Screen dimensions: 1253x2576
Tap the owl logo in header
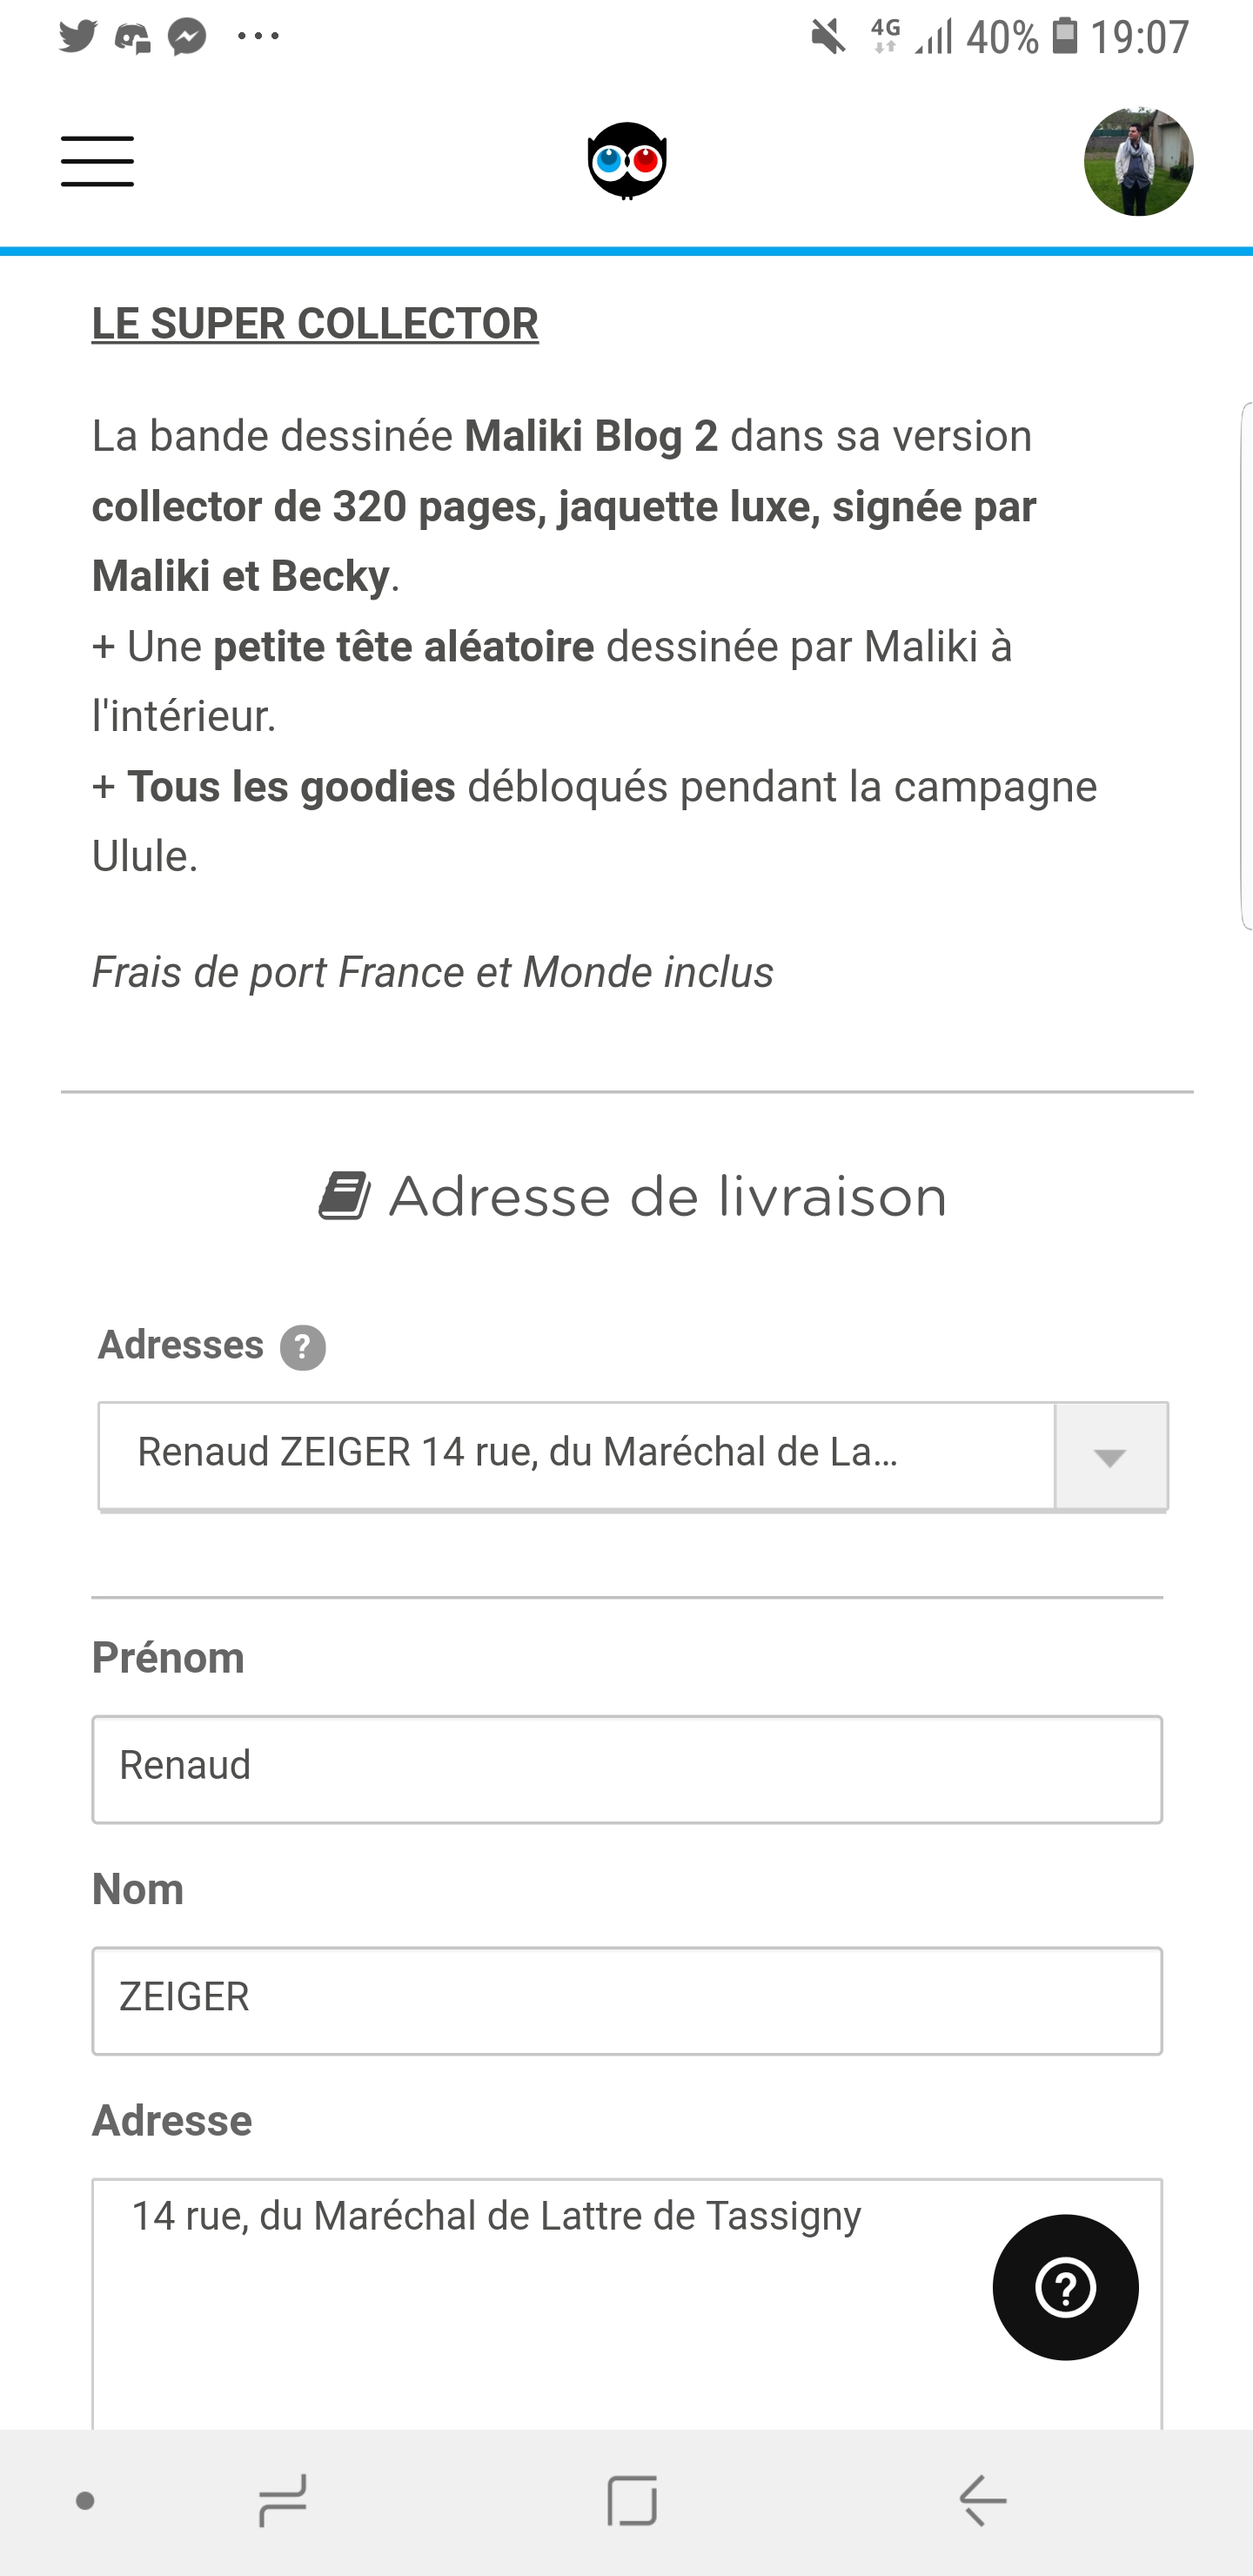[627, 161]
